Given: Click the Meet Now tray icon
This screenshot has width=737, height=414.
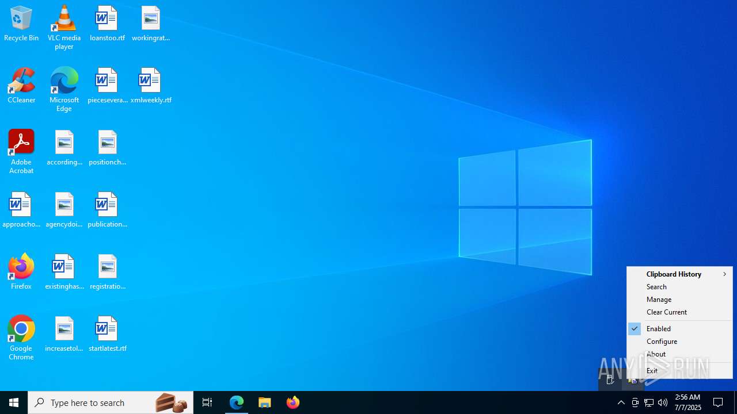Looking at the screenshot, I should (x=635, y=402).
